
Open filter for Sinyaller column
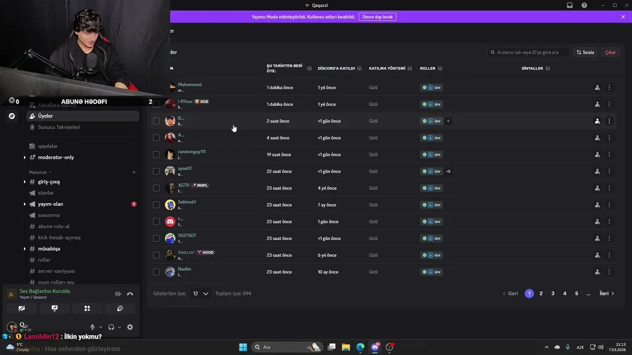click(x=548, y=69)
